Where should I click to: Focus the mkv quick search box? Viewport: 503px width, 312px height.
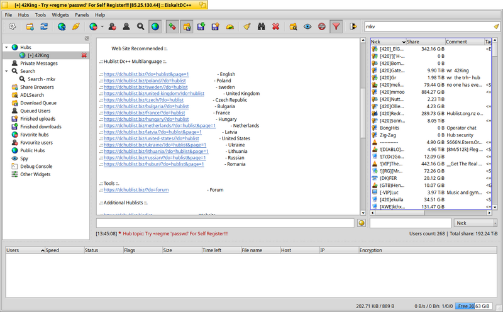click(x=429, y=26)
